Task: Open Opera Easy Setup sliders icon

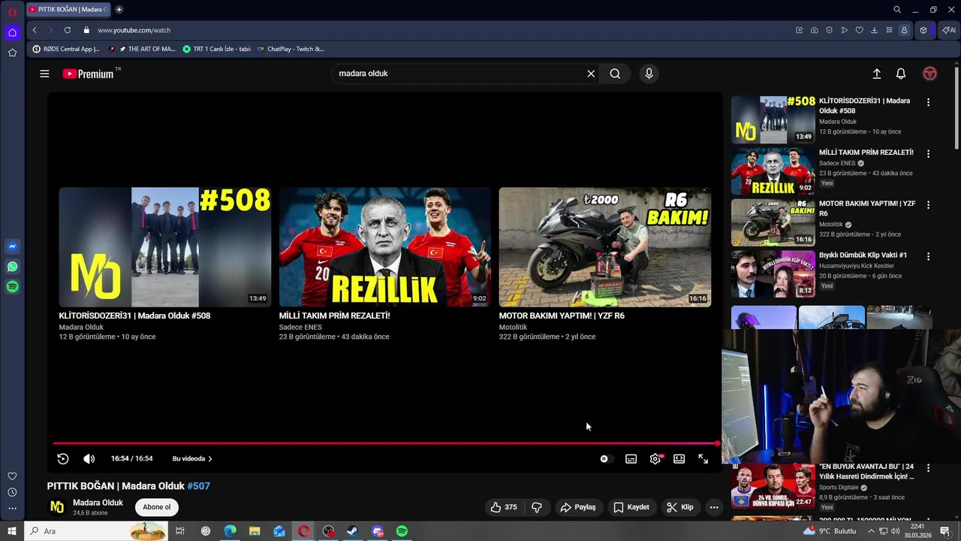Action: [x=890, y=30]
